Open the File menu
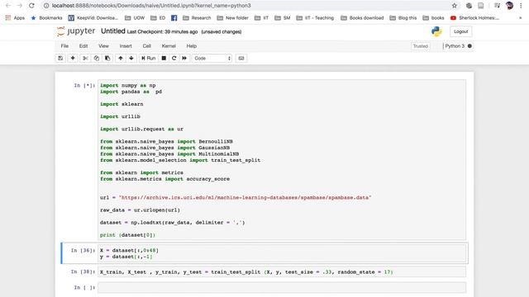 (x=64, y=46)
